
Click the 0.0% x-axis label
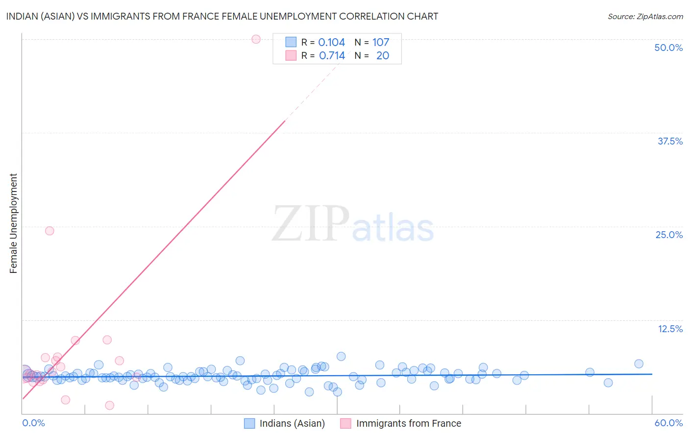(x=34, y=423)
